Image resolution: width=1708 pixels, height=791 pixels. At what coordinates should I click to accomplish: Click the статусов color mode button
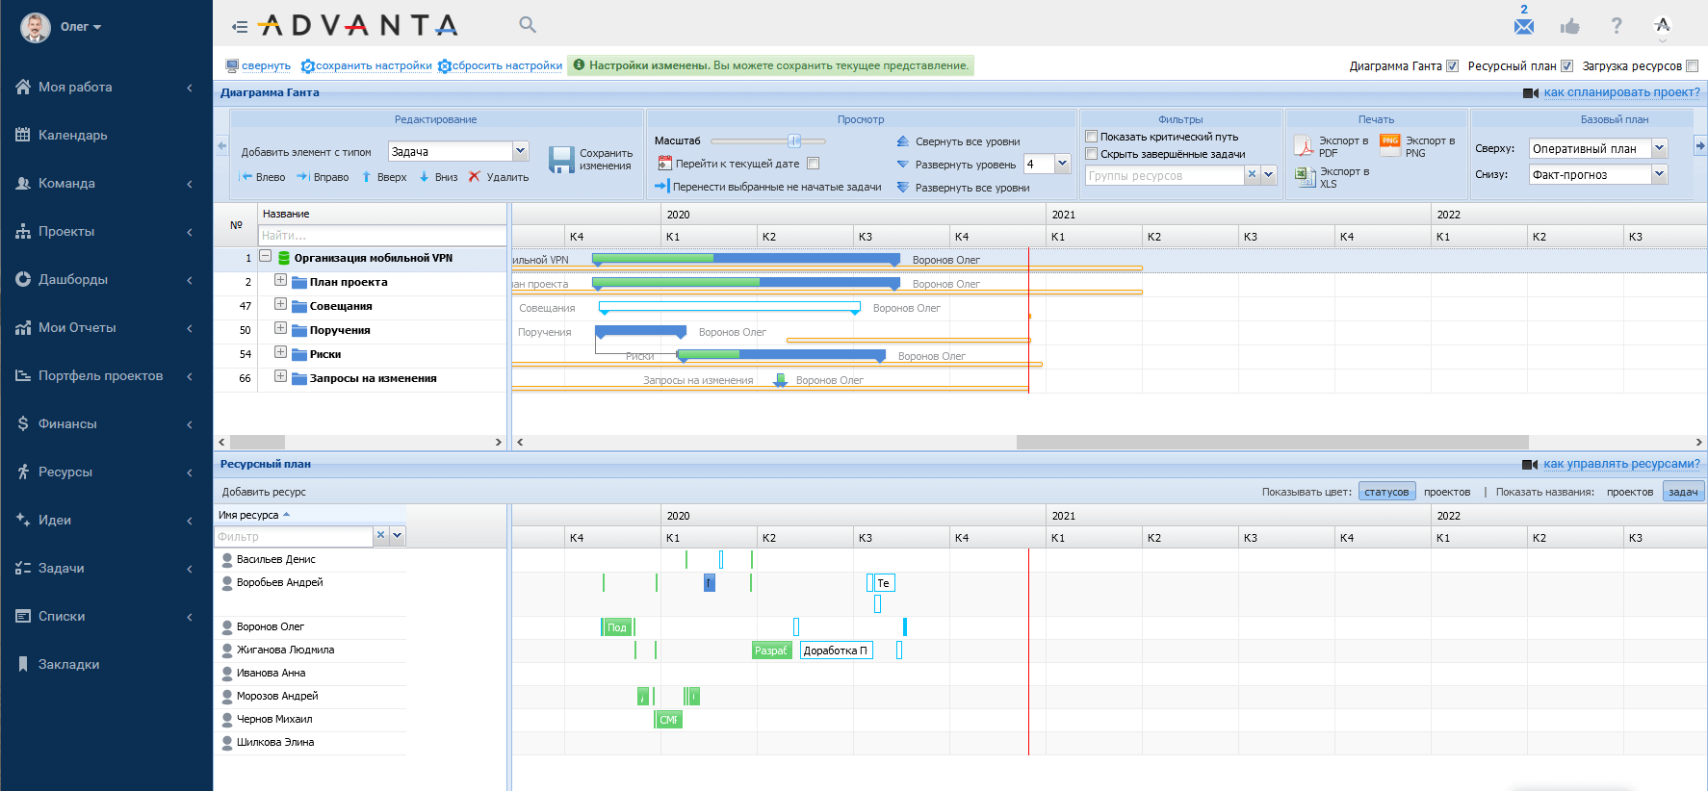click(x=1386, y=492)
